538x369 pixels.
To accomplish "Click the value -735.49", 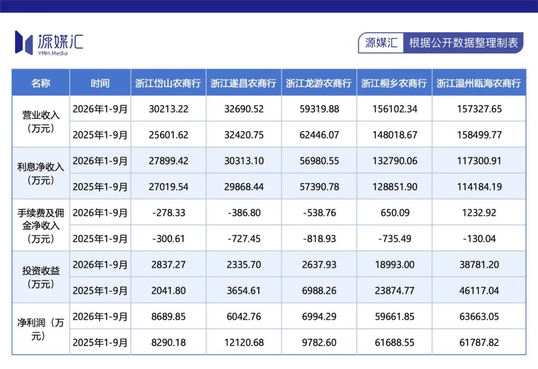I will [395, 239].
